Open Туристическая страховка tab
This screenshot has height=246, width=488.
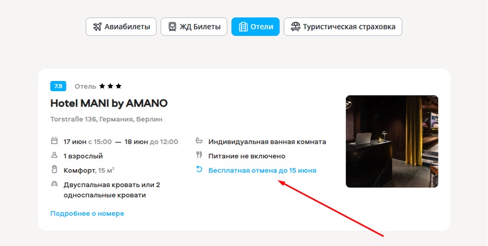coord(343,27)
